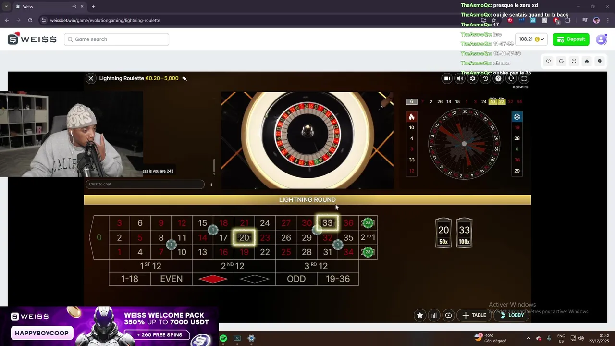615x346 pixels.
Task: Click the pin icon beside bet limits
Action: 184,78
